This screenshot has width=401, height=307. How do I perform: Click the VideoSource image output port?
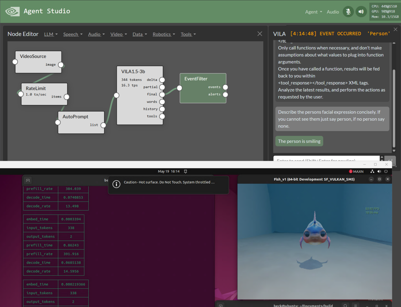(61, 65)
